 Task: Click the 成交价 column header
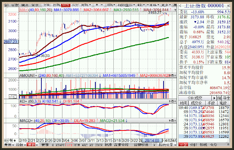click(x=196, y=103)
